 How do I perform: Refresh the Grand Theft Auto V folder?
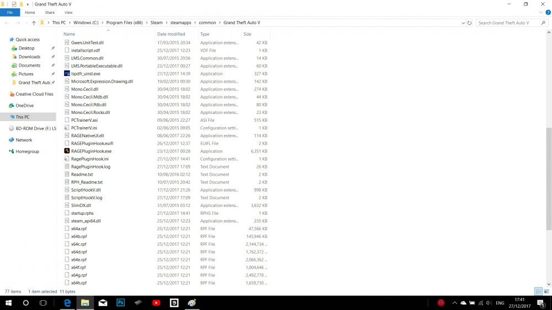pyautogui.click(x=469, y=23)
